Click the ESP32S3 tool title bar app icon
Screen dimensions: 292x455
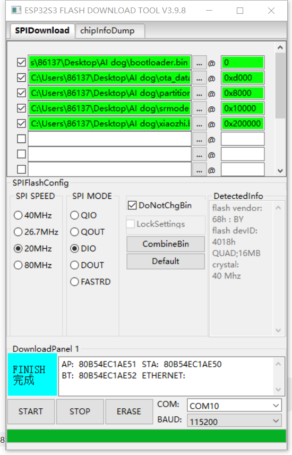click(16, 11)
